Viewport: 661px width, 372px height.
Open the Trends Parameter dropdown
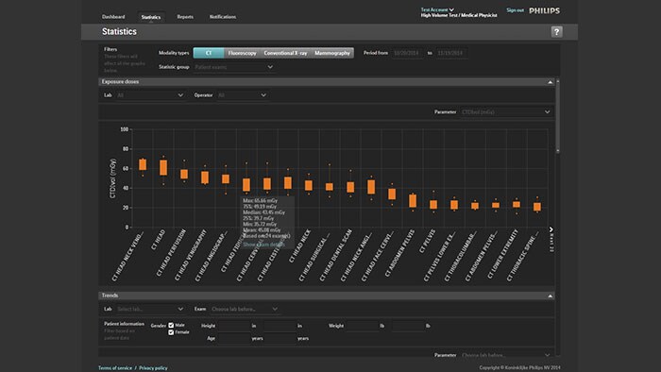click(x=505, y=355)
